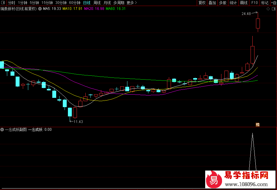The width and height of the screenshot is (277, 190).
Task: Click the MA10: 17.91 label
Action: coord(72,9)
